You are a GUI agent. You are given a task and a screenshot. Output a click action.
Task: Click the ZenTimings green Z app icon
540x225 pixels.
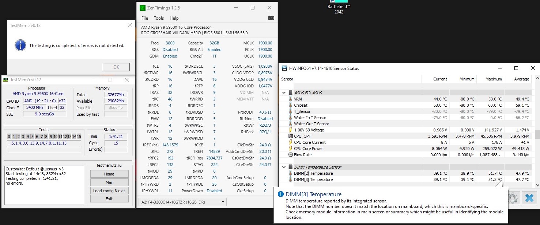tap(142, 8)
